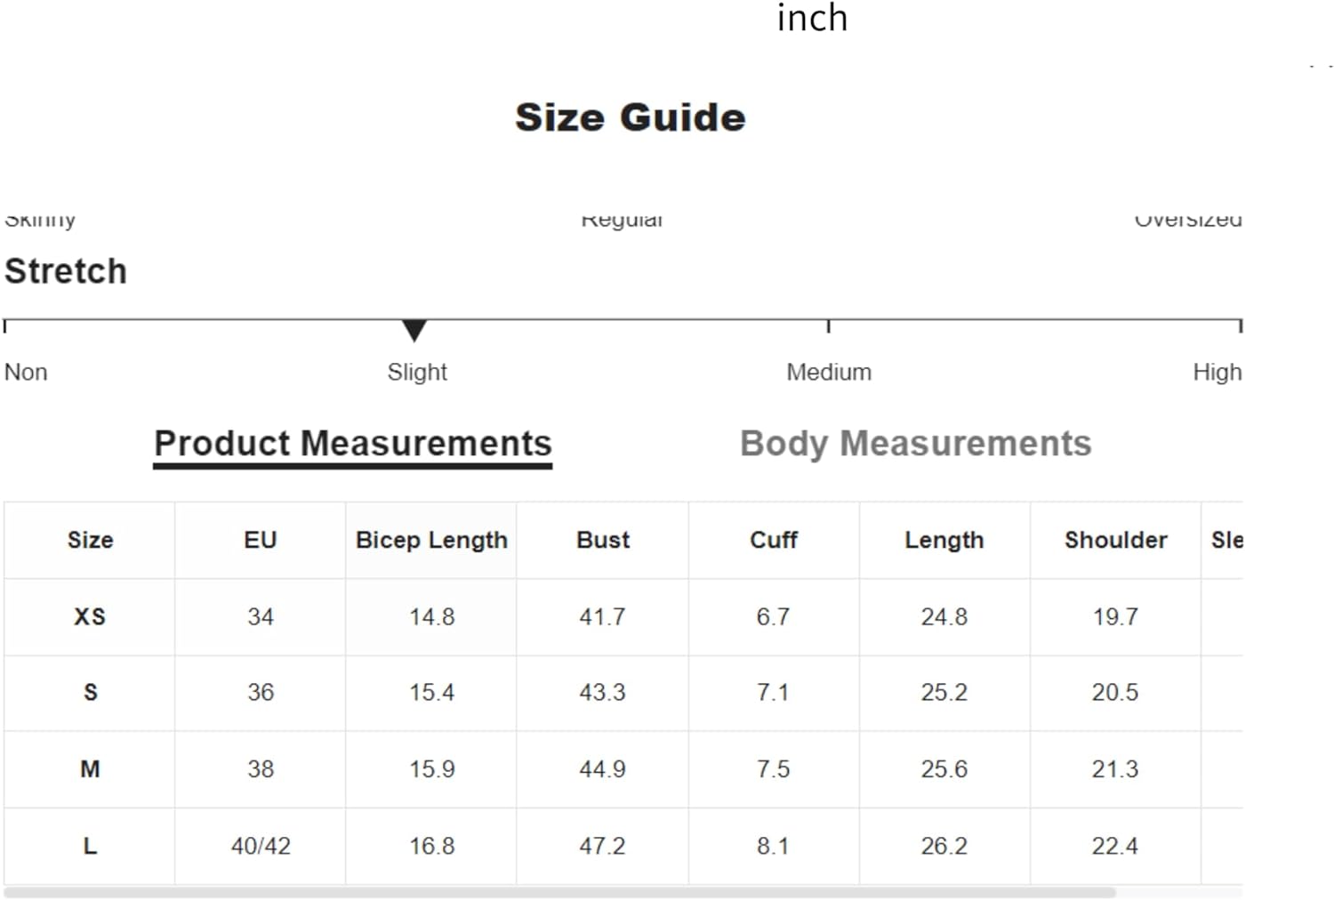Click the Size column header
Viewport: 1334px width, 900px height.
pyautogui.click(x=90, y=540)
